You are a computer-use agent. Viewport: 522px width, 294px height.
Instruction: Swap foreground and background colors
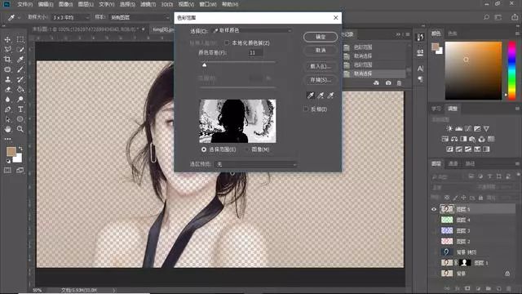(20, 148)
